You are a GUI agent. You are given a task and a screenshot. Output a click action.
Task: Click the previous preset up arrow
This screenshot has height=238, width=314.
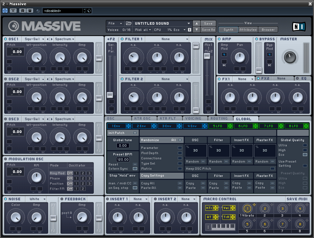coord(196,23)
